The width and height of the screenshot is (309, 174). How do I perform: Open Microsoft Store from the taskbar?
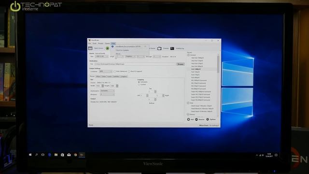[x=62, y=155]
